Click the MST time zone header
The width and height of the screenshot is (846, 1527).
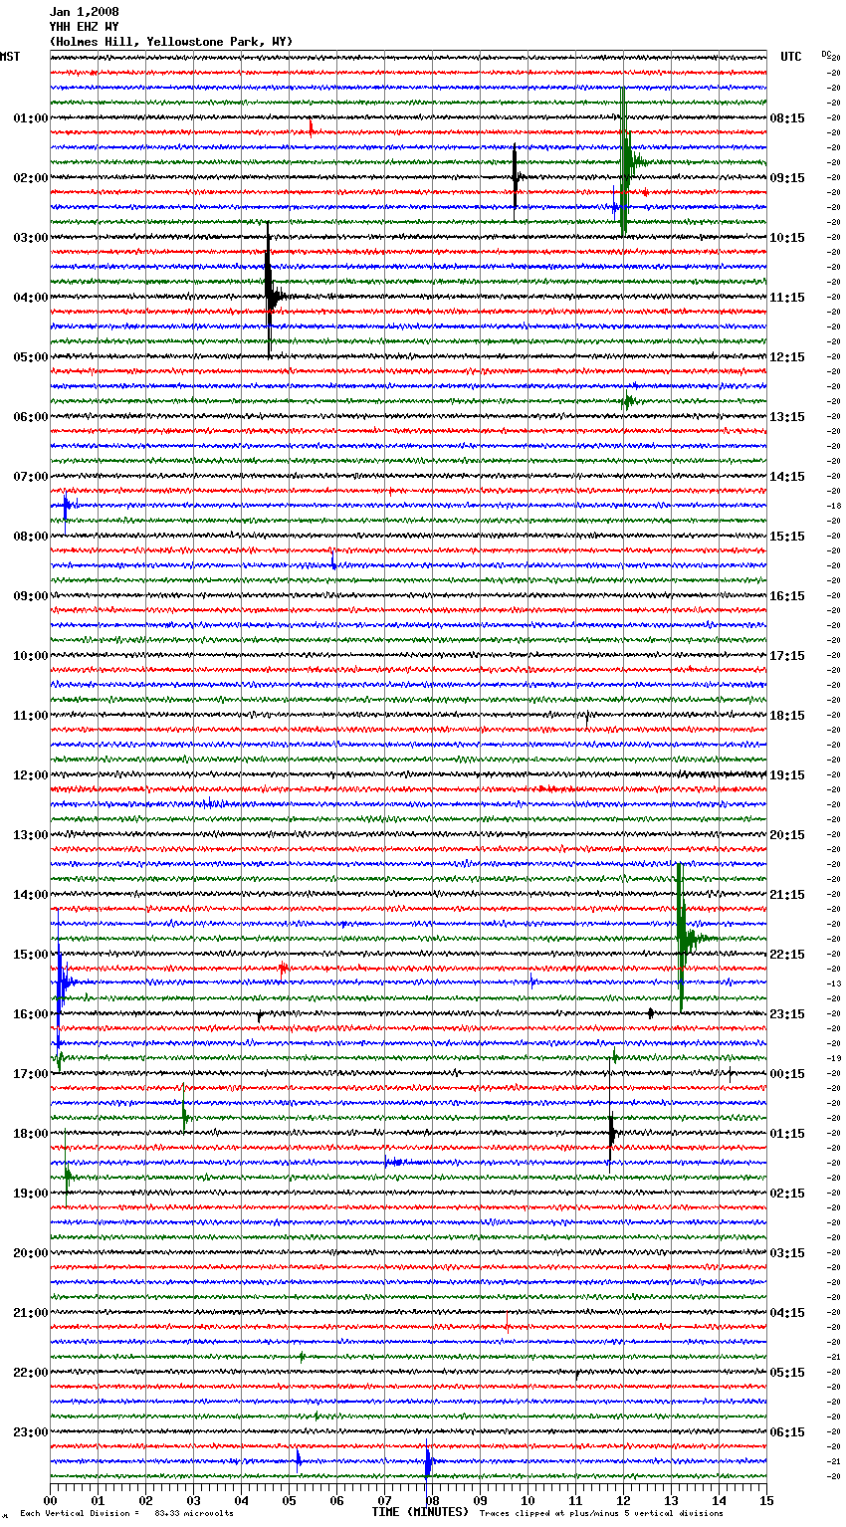(x=10, y=57)
